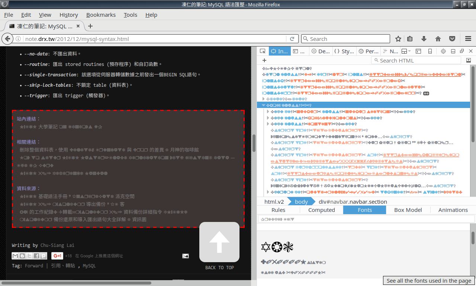Open the Firefox hamburger menu

point(468,39)
